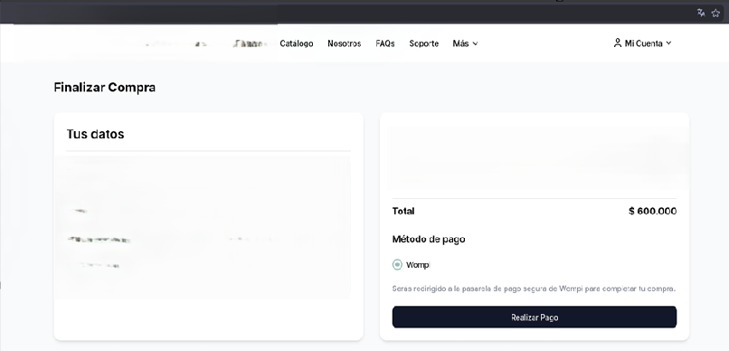The image size is (729, 351).
Task: Click the translate page icon in address bar
Action: click(701, 13)
